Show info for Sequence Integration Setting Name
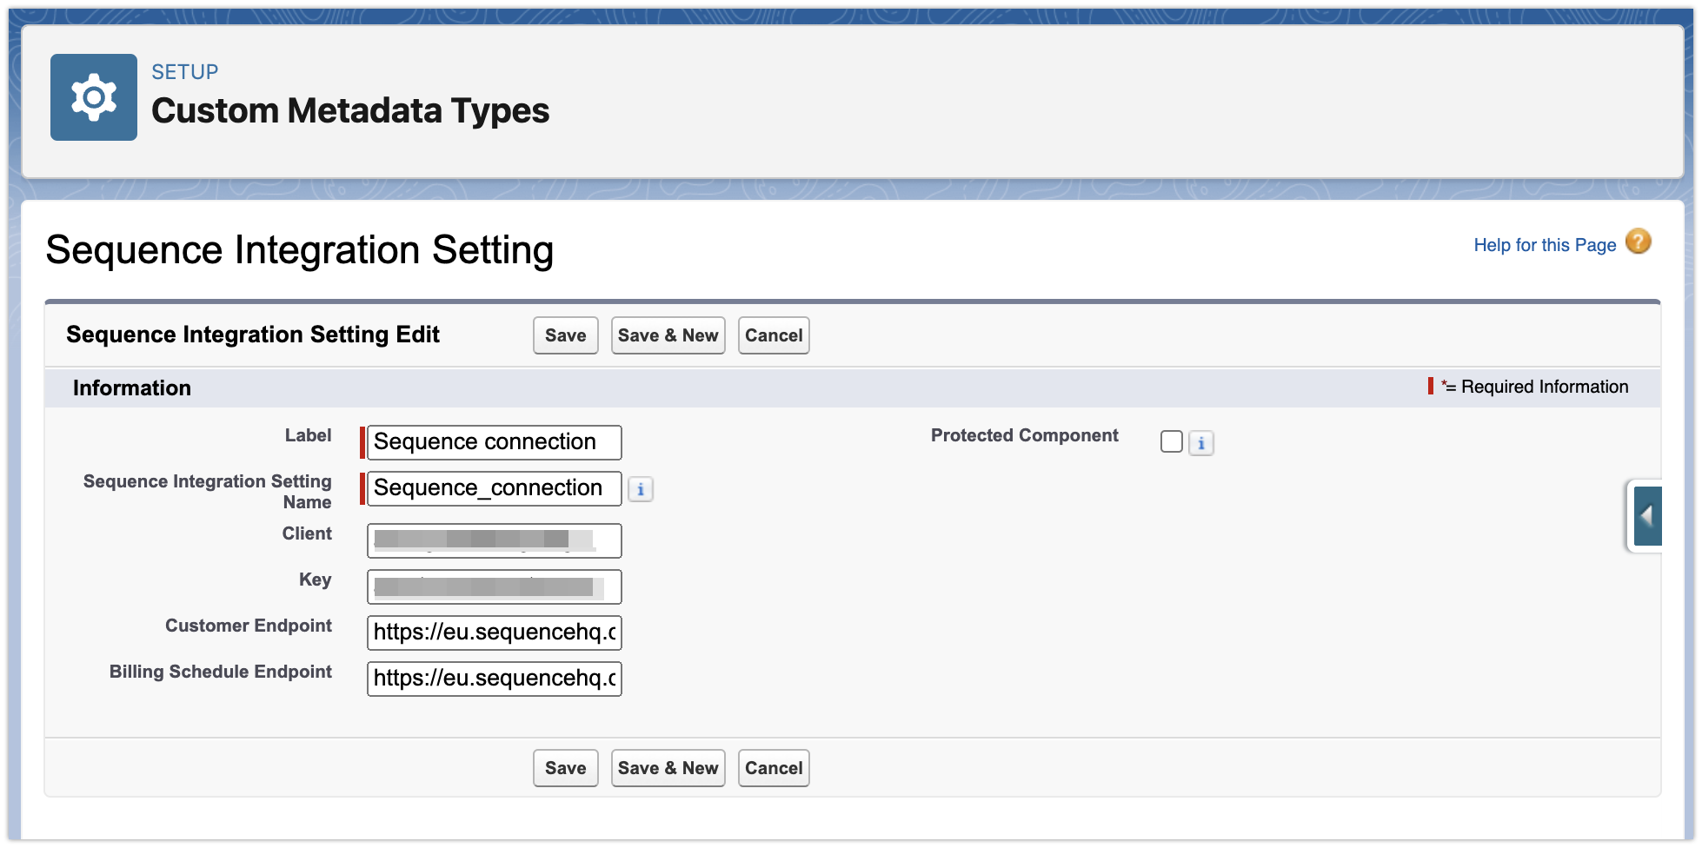The image size is (1702, 848). (641, 489)
